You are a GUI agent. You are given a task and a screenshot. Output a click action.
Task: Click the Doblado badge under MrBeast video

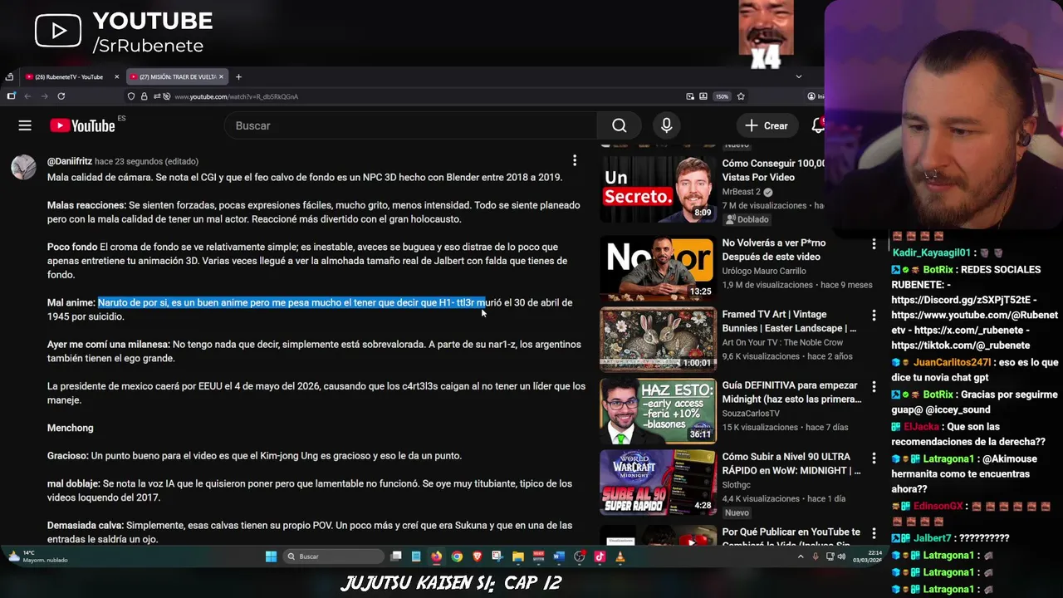tap(747, 219)
